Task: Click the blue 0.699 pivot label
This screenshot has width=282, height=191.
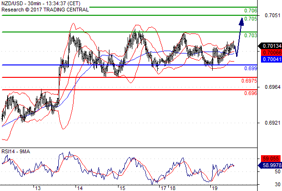Action: [x=250, y=68]
